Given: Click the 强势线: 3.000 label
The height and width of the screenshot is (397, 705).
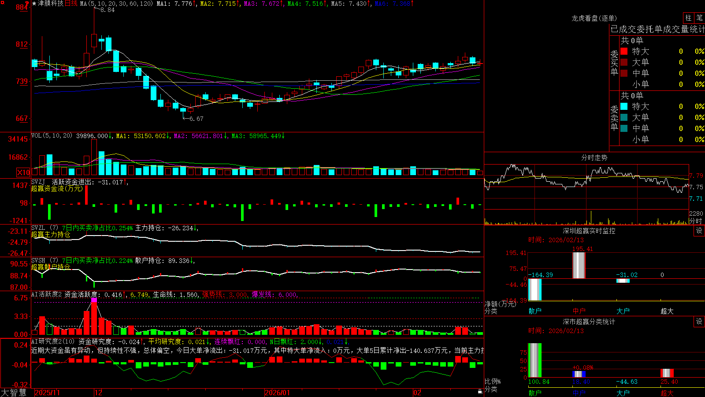Looking at the screenshot, I should pos(225,294).
